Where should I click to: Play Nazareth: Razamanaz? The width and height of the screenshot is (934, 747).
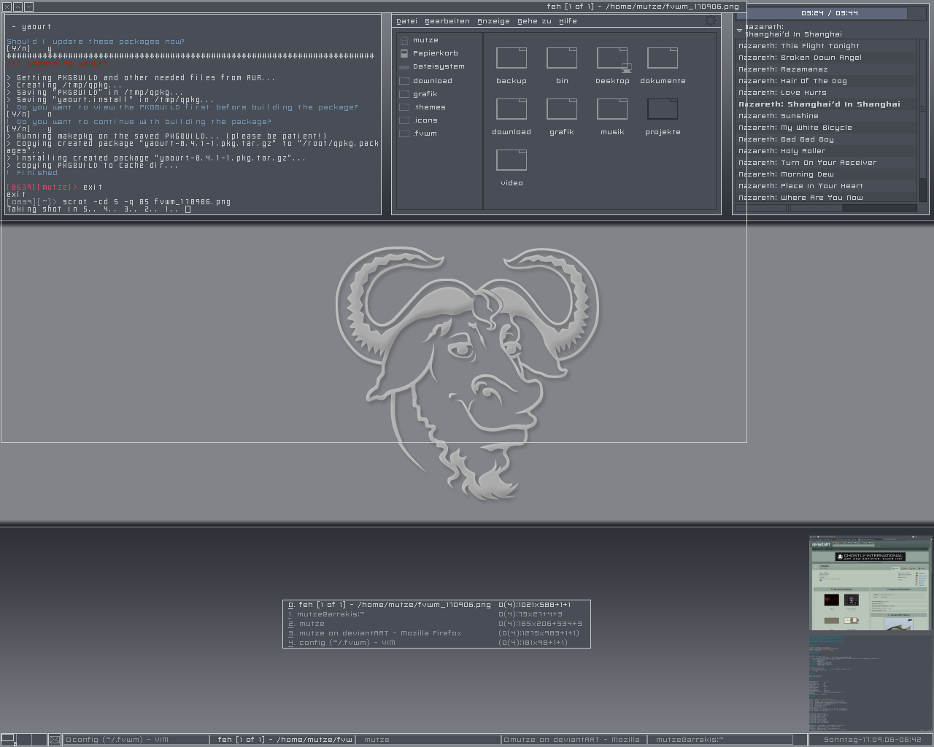[x=826, y=69]
